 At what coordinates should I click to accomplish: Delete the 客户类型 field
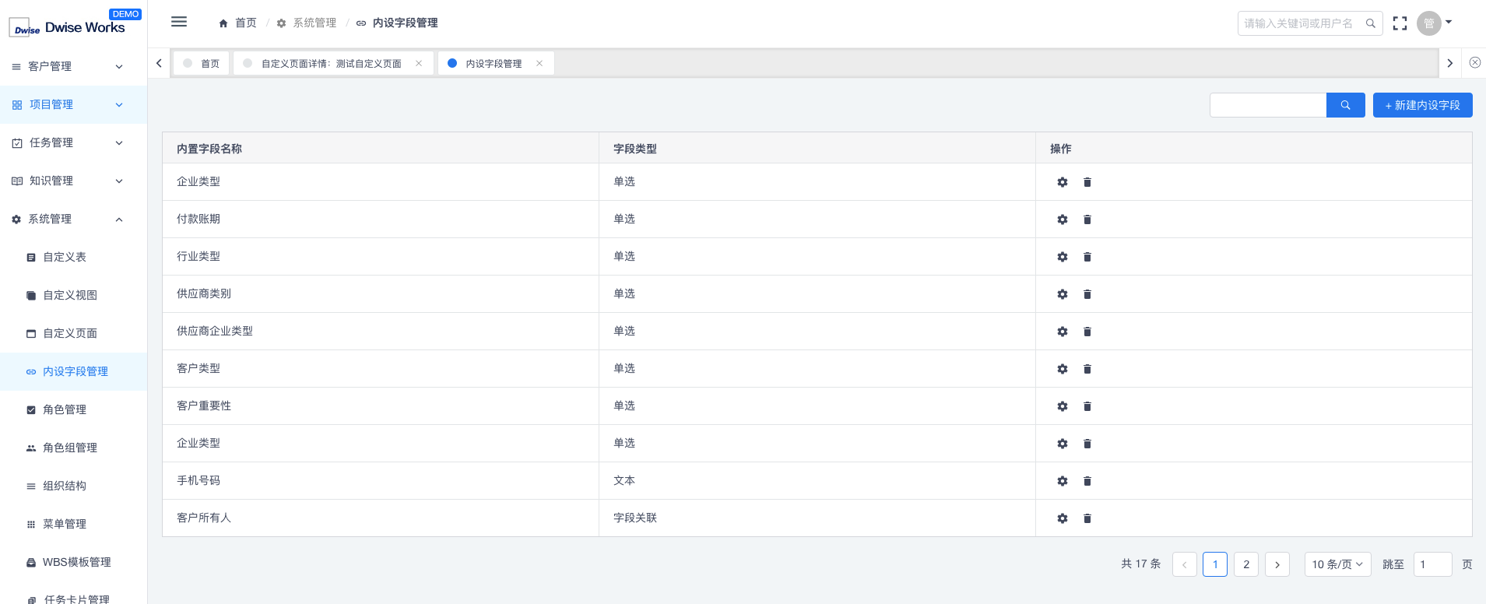tap(1087, 369)
